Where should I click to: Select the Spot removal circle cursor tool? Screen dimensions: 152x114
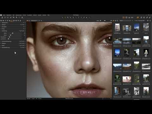click(79, 17)
